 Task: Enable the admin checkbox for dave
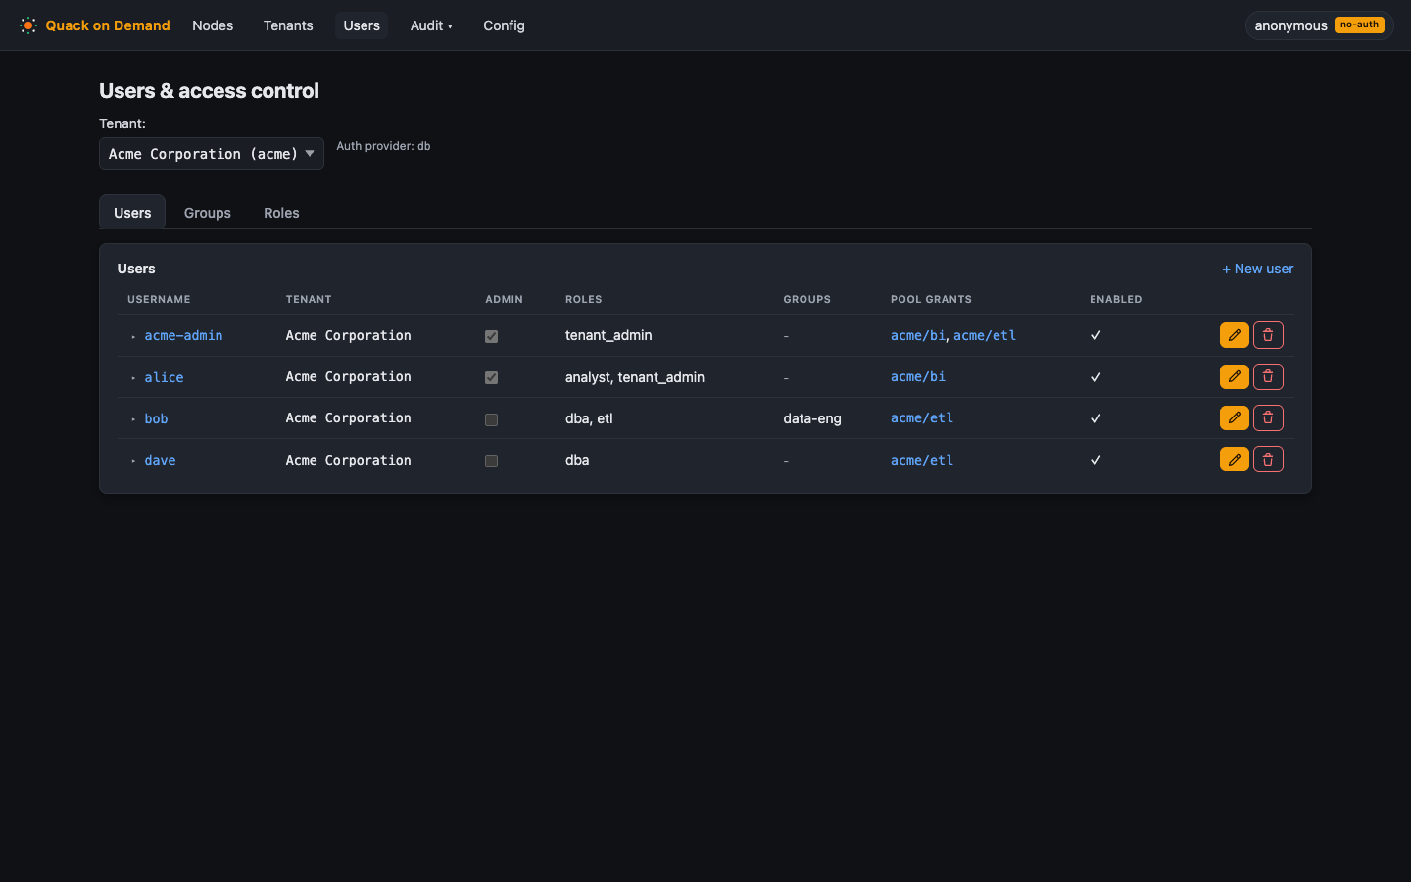tap(492, 461)
